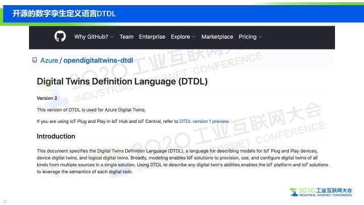Click the Introduction section heading
364x205 pixels.
pyautogui.click(x=56, y=136)
